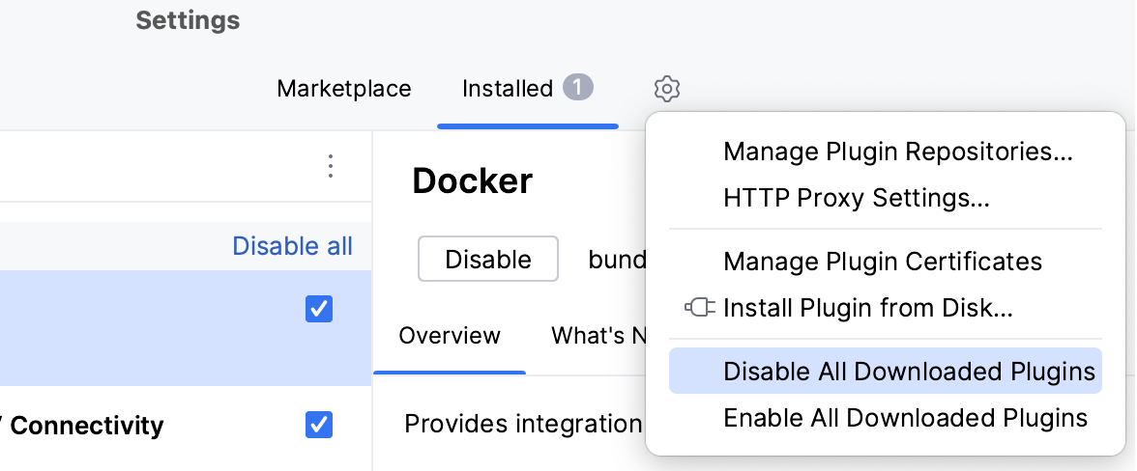Select Disable All Downloaded Plugins
The image size is (1137, 471).
(x=909, y=372)
